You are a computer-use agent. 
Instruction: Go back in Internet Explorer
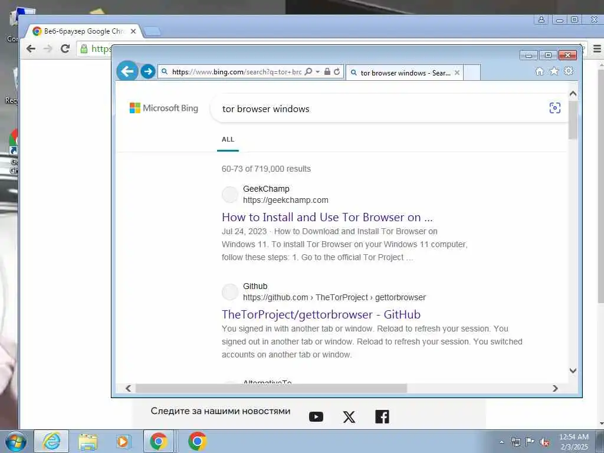click(x=127, y=71)
